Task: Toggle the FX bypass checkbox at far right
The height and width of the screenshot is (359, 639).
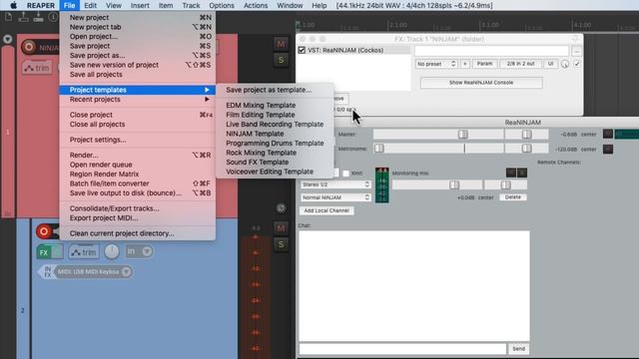Action: pos(577,64)
